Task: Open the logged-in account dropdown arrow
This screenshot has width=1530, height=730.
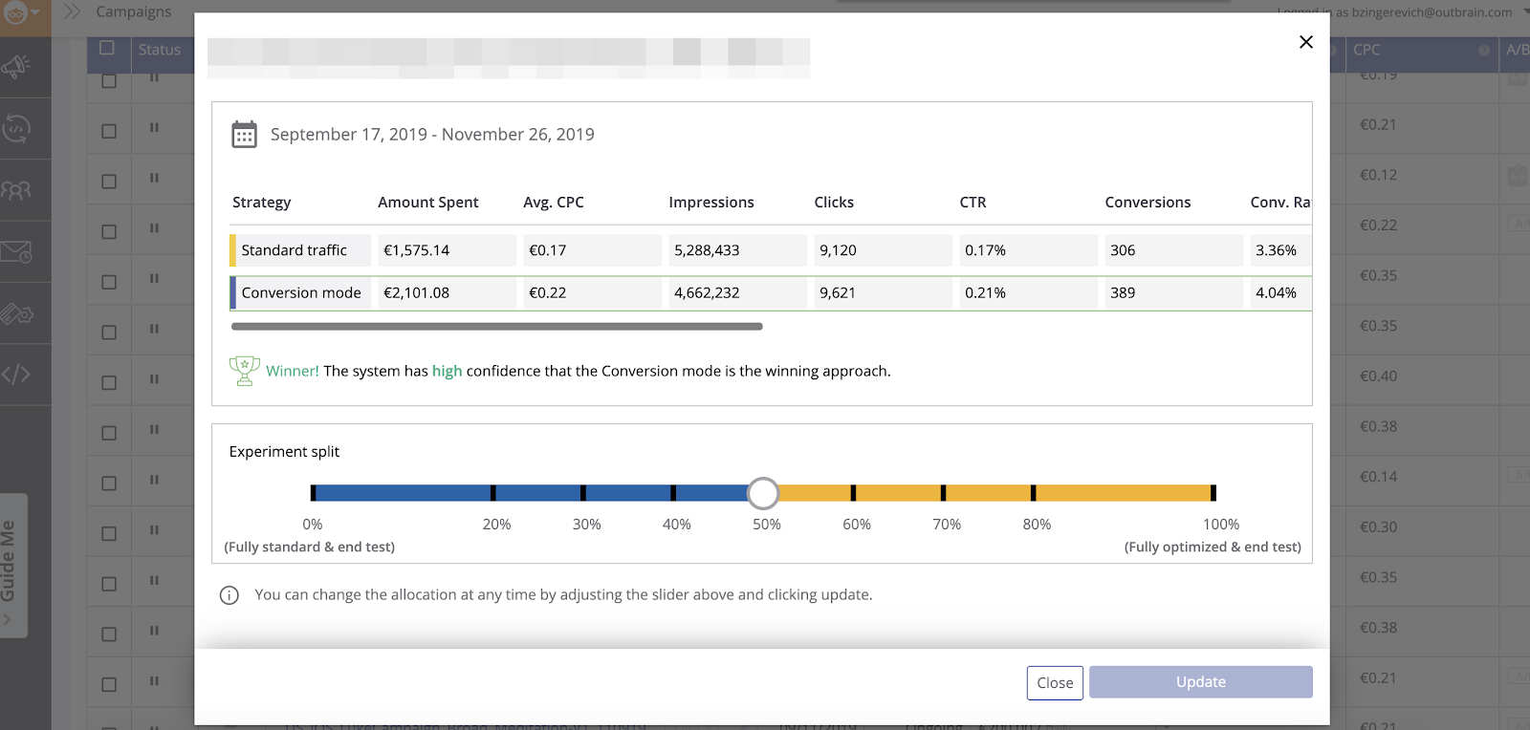Action: (1525, 12)
